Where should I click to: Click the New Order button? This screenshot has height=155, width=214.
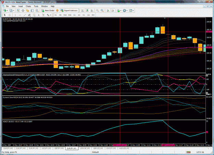point(48,11)
